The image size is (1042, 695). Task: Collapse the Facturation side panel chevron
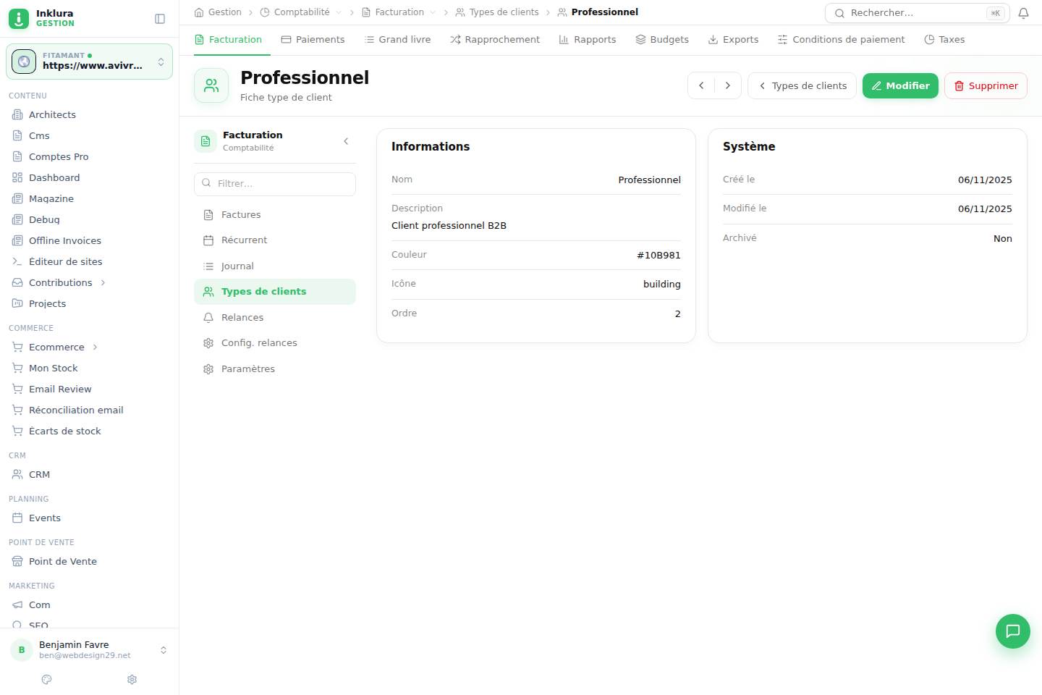click(346, 141)
